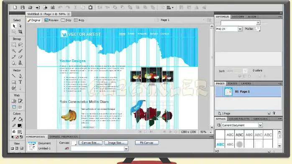The width and height of the screenshot is (292, 164).
Task: Select the Marquee tool
Action: coord(14,45)
